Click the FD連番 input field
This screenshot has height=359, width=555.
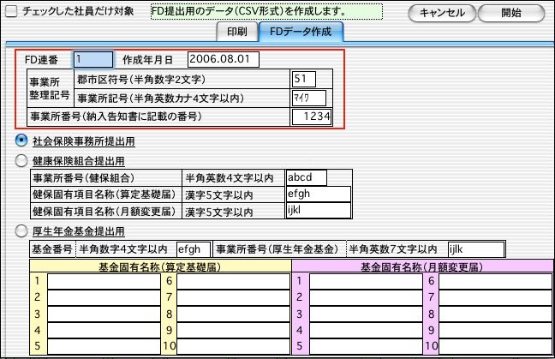point(93,60)
